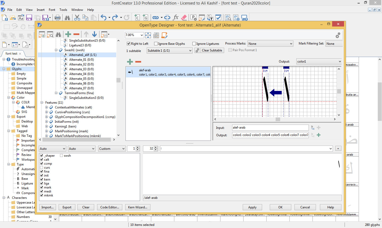Click the Input alef-arab text field
The height and width of the screenshot is (228, 382).
point(270,128)
